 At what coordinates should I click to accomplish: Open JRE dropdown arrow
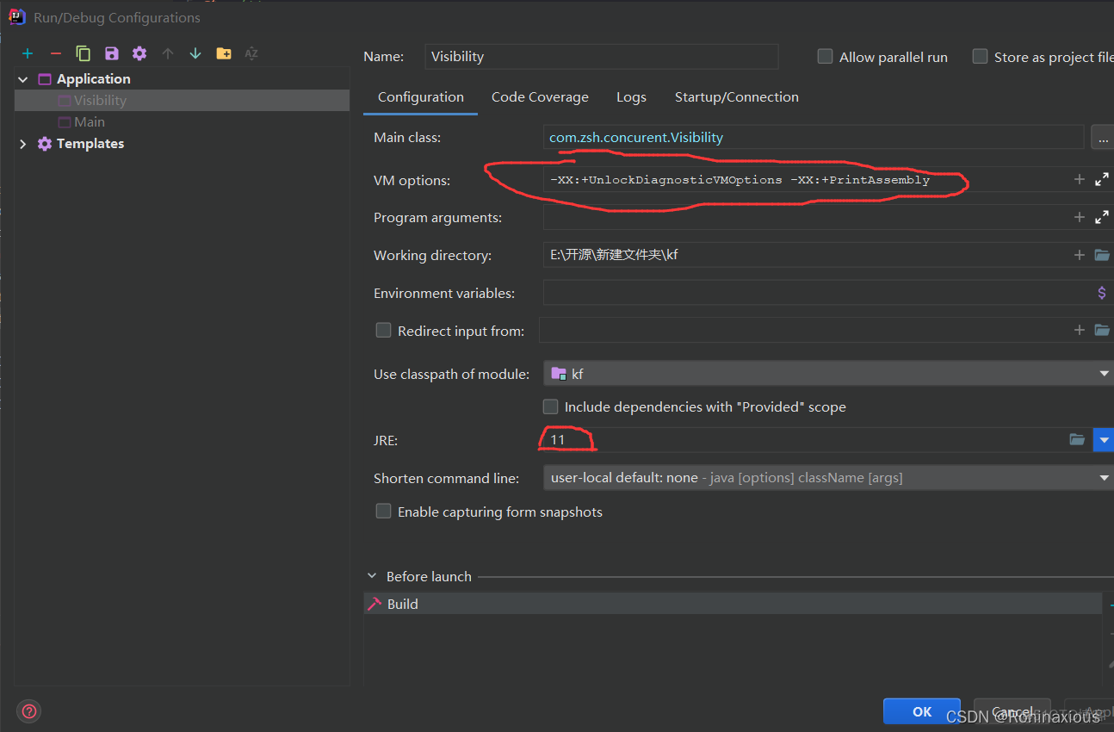click(1103, 439)
